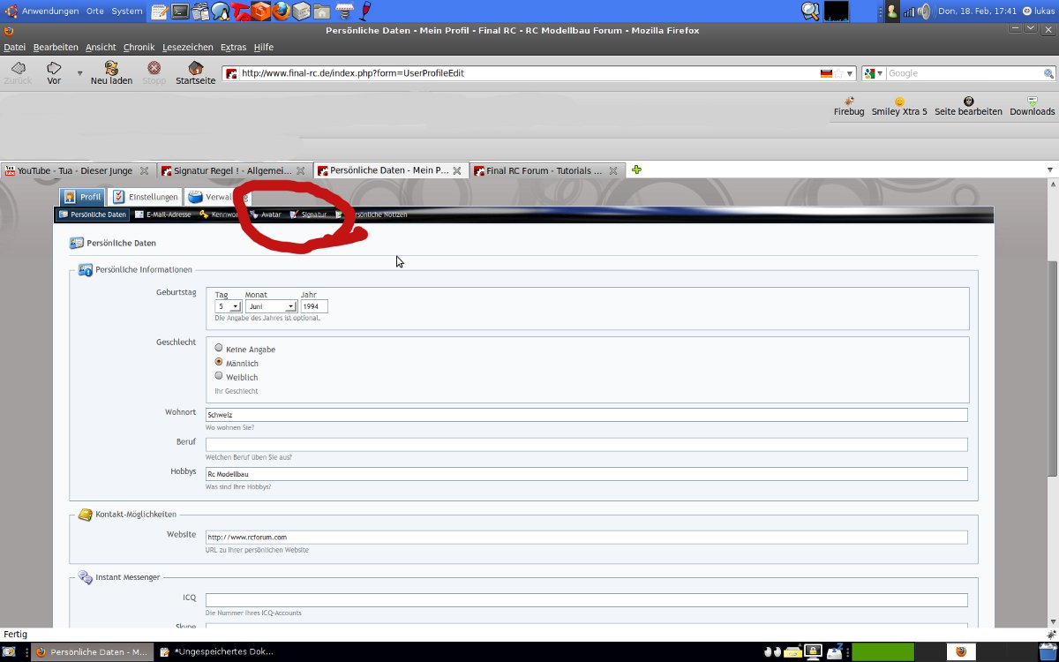Select the Weiblich gender option
Image resolution: width=1059 pixels, height=662 pixels.
tap(219, 376)
